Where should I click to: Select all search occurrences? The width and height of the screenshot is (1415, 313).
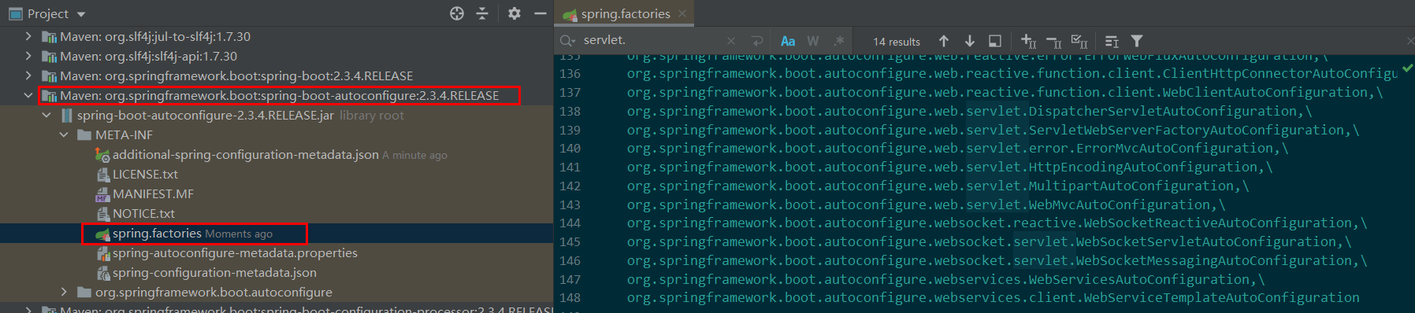pyautogui.click(x=1079, y=41)
